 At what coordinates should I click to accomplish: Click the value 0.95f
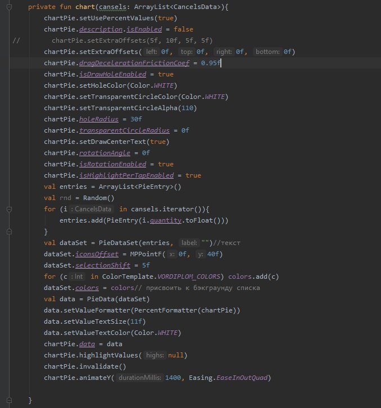pyautogui.click(x=210, y=64)
